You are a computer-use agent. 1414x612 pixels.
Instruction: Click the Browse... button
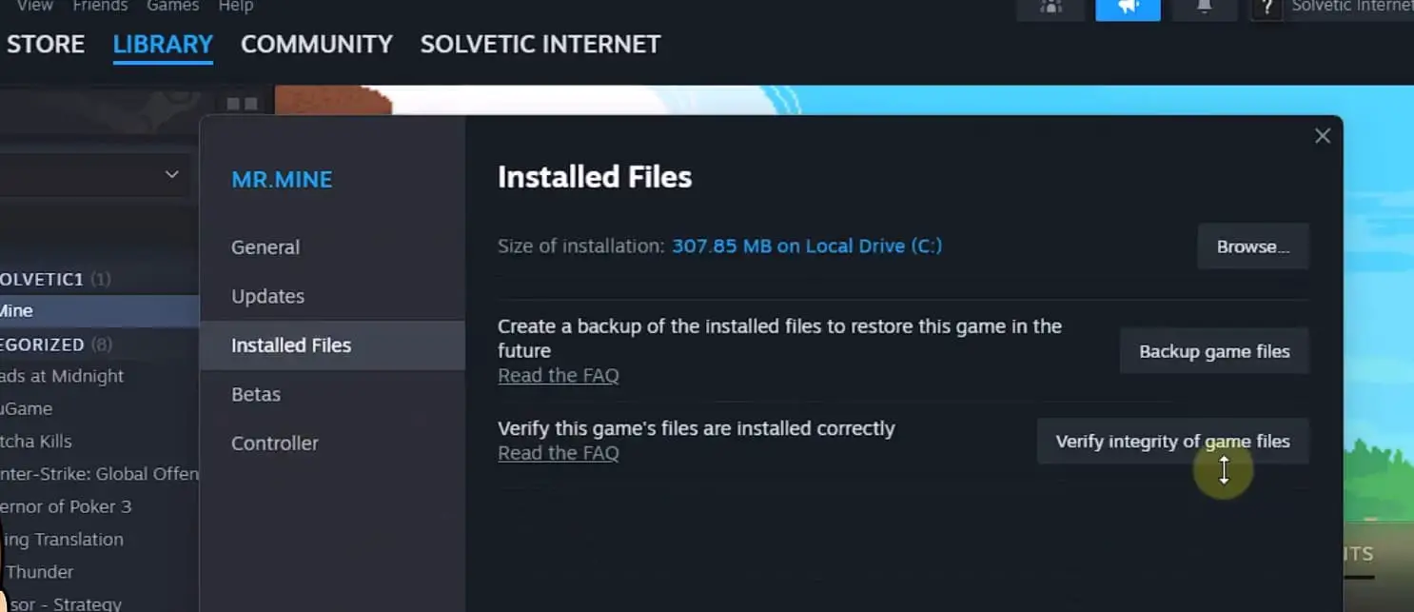1252,247
